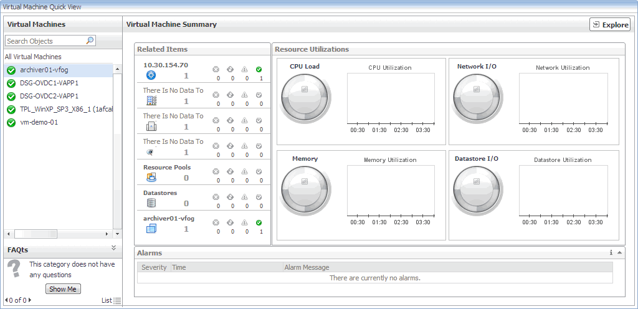The height and width of the screenshot is (309, 638).
Task: Click fatal alarm icon in Datastores row
Action: pos(216,197)
